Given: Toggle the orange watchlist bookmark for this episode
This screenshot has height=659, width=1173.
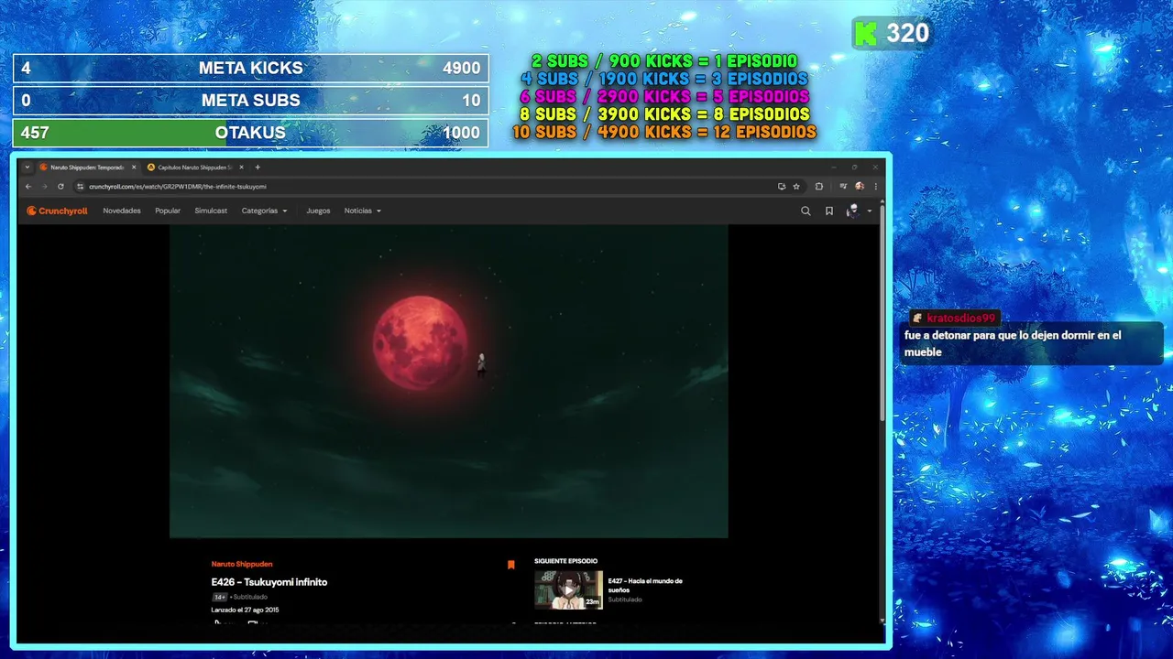Looking at the screenshot, I should click(511, 565).
